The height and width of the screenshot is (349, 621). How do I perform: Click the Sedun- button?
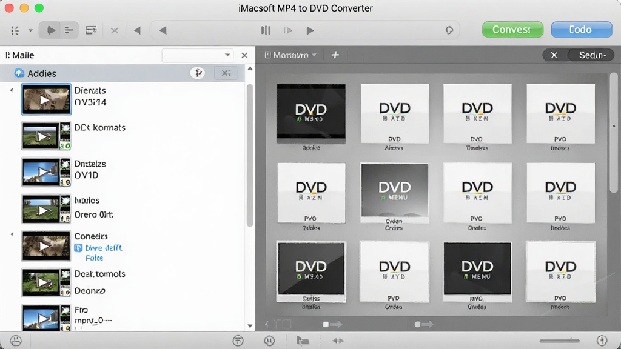pos(592,55)
